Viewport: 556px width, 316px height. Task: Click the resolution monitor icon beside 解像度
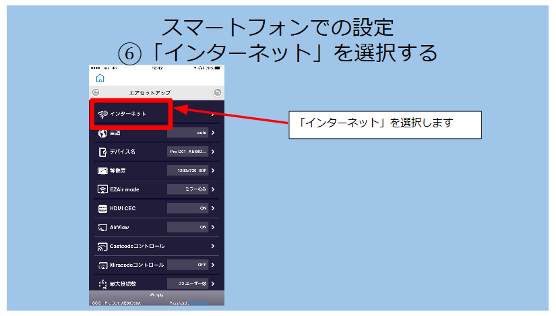click(102, 171)
